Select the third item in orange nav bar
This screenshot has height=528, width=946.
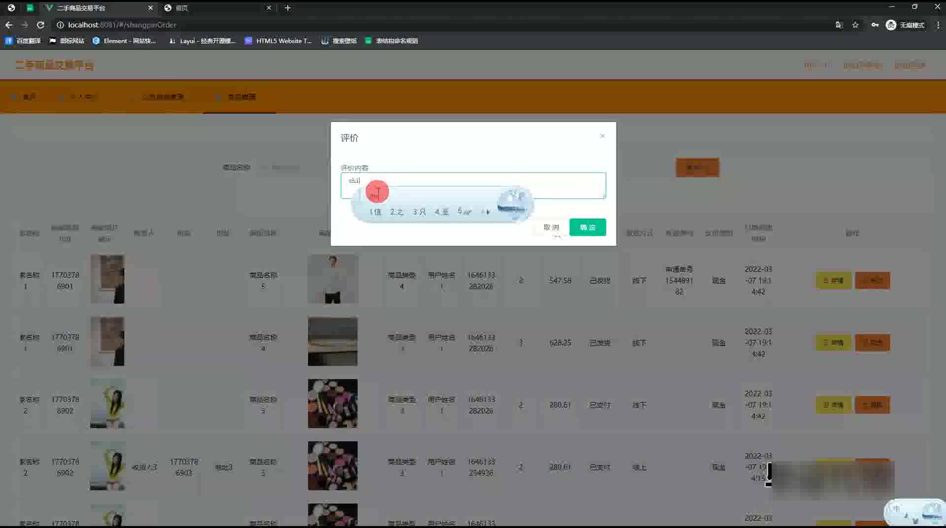point(158,97)
